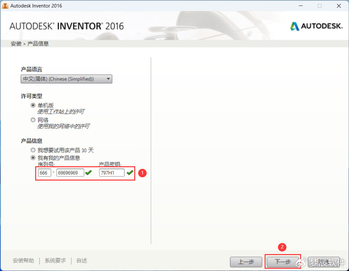Click the serial number prefix field 666
The height and width of the screenshot is (271, 349).
pyautogui.click(x=45, y=173)
